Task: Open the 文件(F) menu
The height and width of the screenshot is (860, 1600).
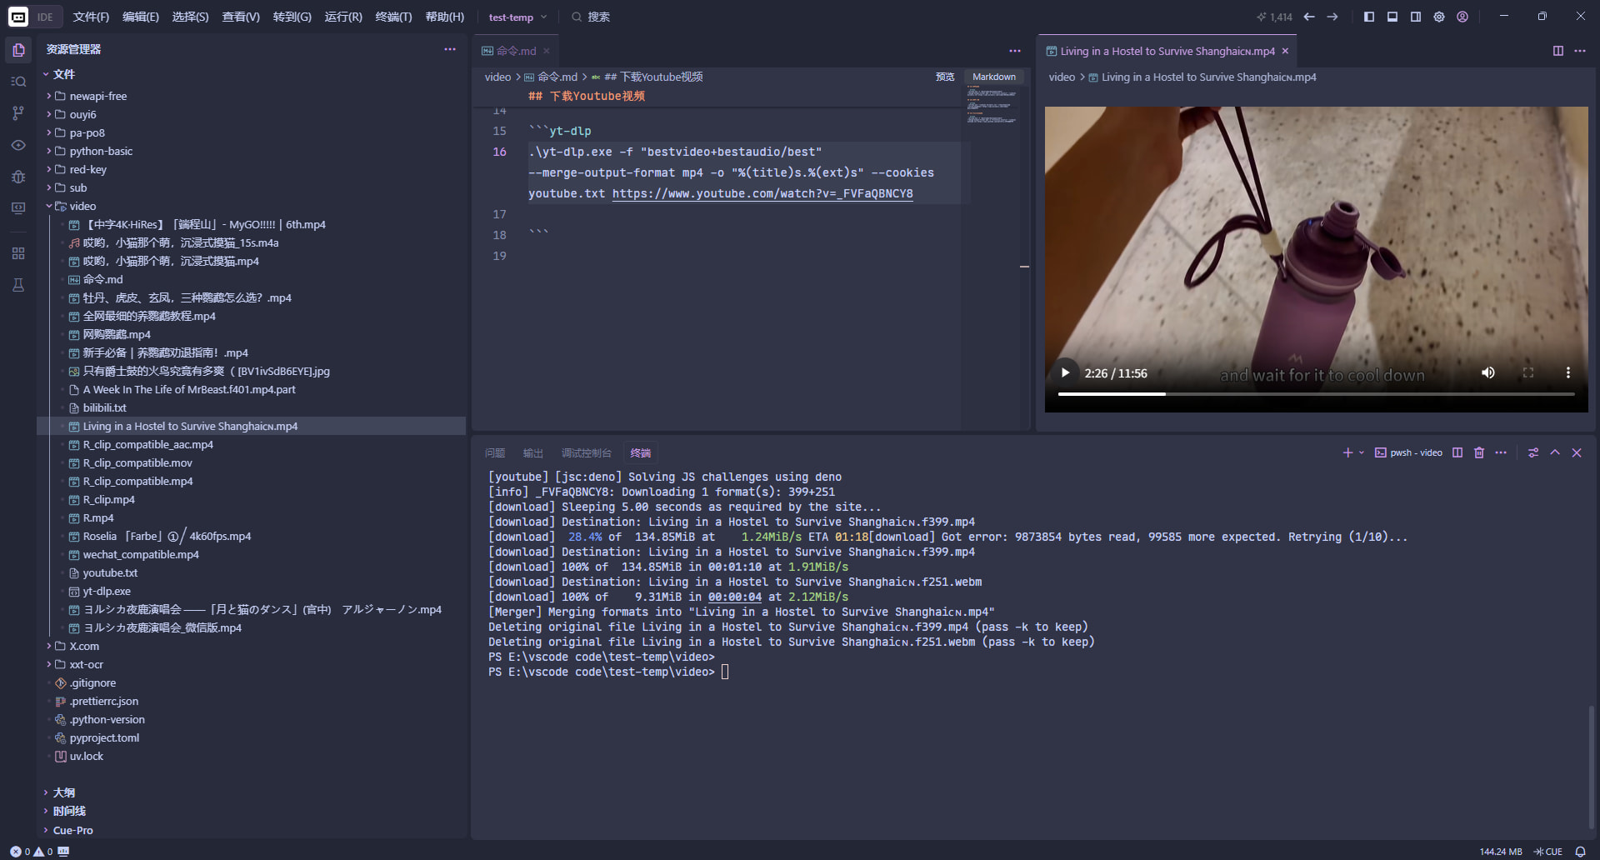Action: 91,17
